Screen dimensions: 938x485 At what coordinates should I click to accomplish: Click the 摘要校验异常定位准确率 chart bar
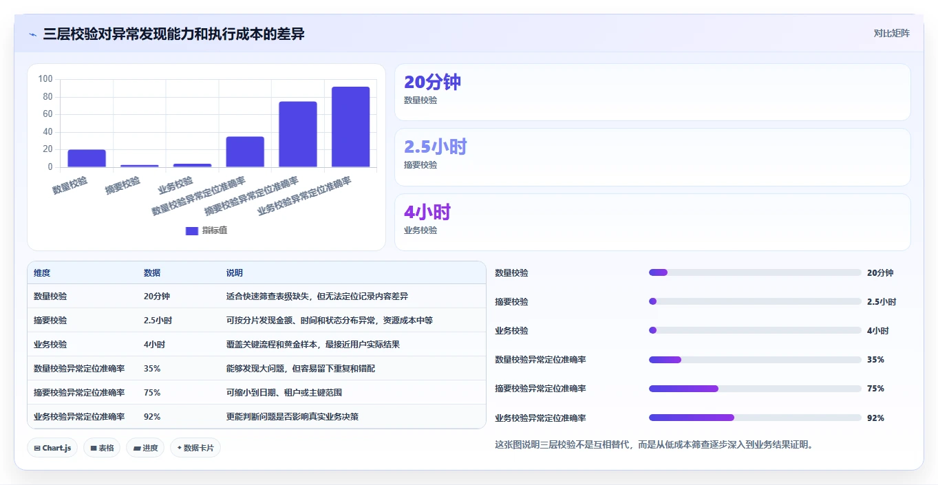tap(298, 134)
